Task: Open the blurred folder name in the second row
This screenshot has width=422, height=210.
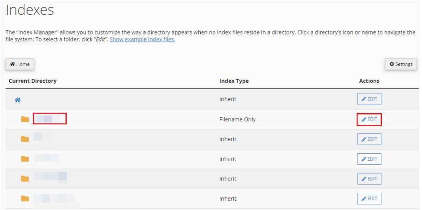Action: pyautogui.click(x=42, y=136)
